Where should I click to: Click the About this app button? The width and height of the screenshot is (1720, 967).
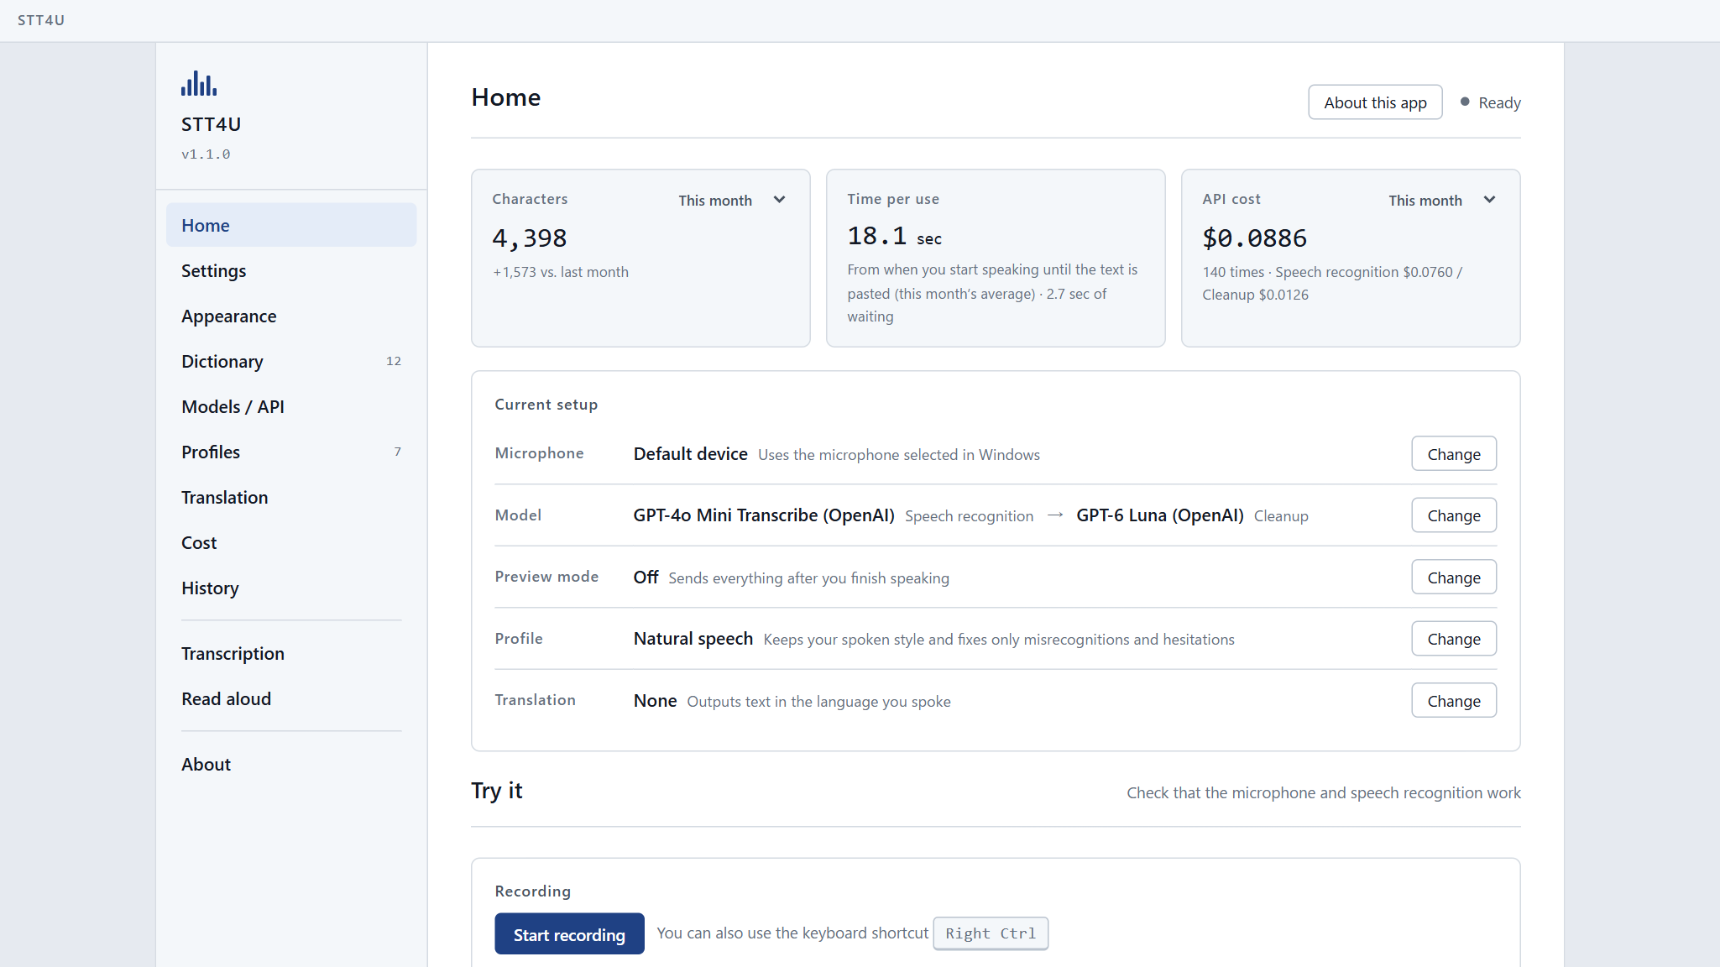1375,102
